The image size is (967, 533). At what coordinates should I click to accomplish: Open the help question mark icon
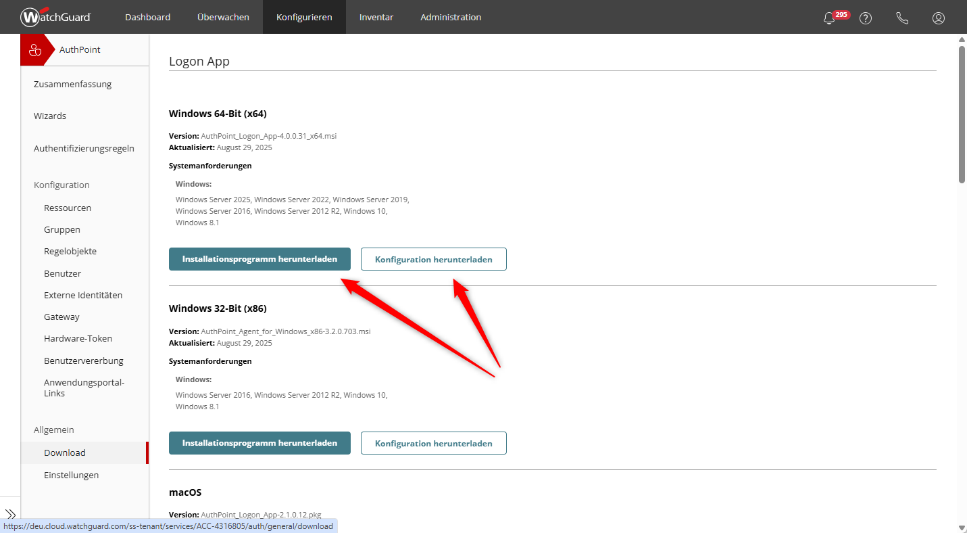coord(865,18)
